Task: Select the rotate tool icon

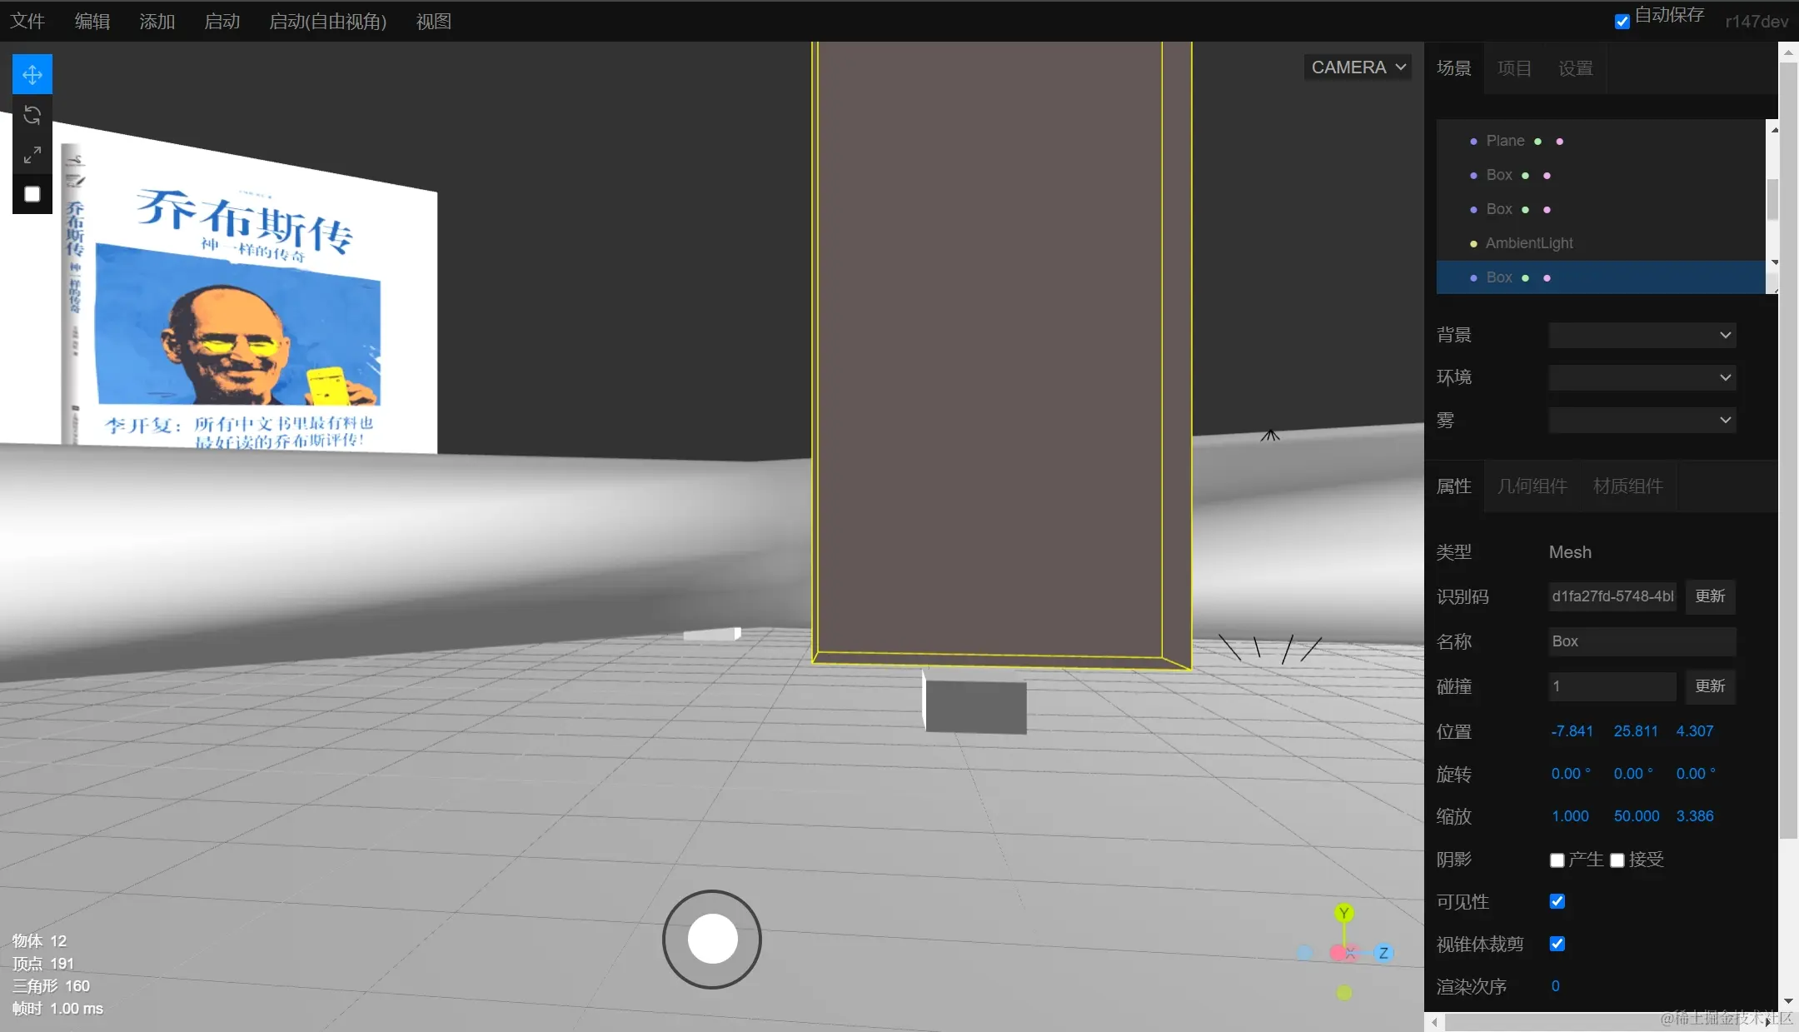Action: (x=32, y=115)
